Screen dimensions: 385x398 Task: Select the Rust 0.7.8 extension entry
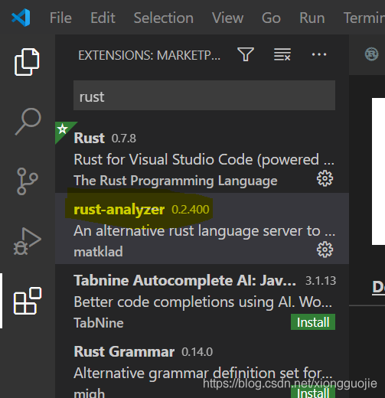(x=202, y=157)
